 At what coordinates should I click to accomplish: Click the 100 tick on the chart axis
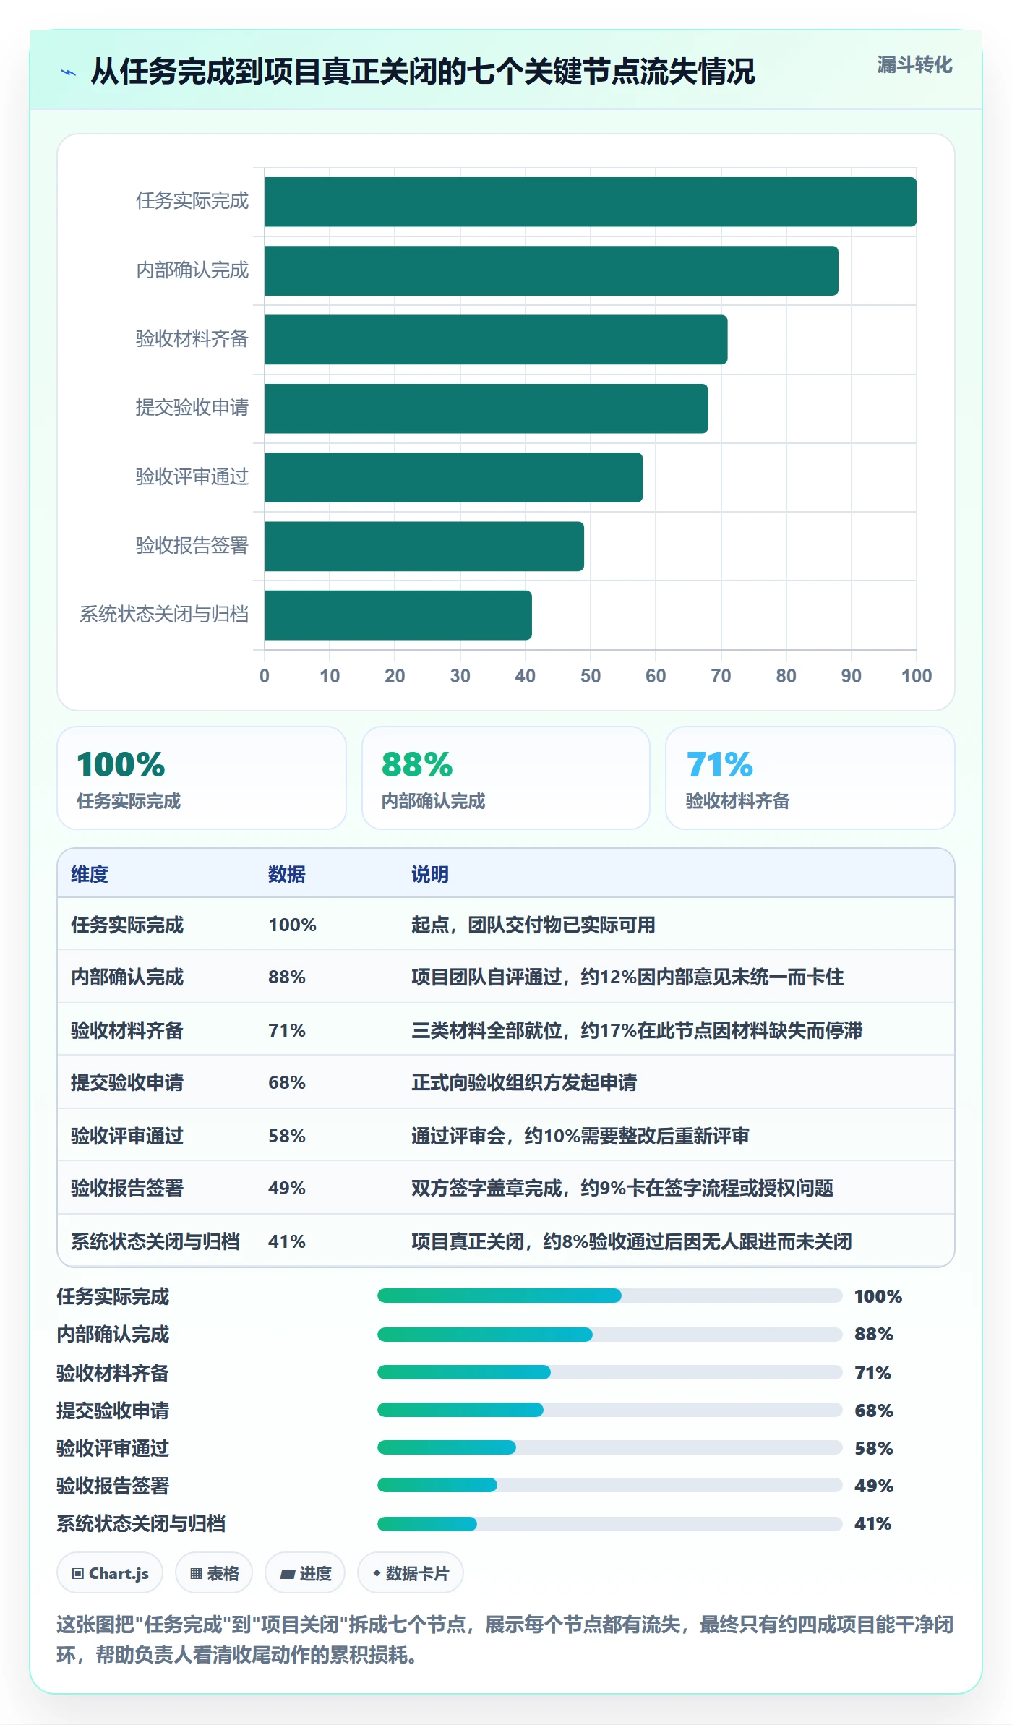917,676
